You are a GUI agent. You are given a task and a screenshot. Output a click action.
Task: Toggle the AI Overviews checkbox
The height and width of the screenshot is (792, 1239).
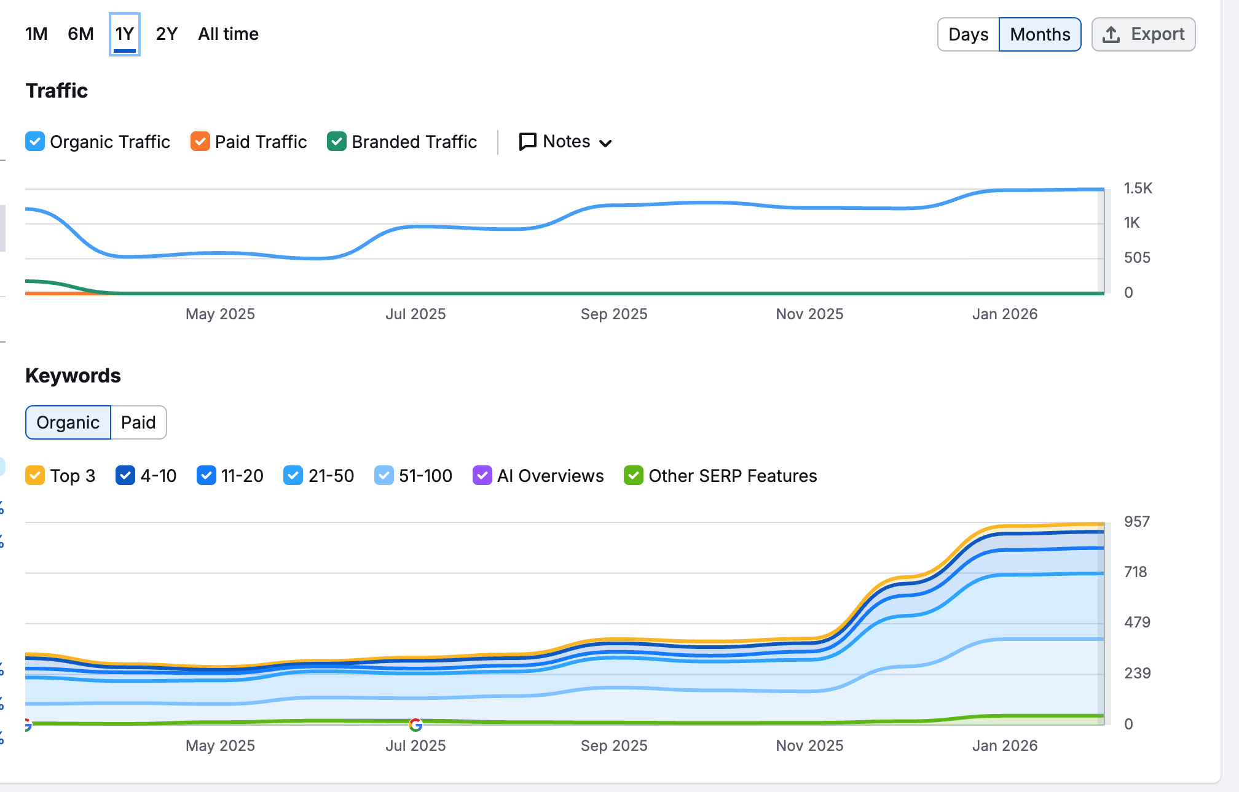[x=482, y=475]
